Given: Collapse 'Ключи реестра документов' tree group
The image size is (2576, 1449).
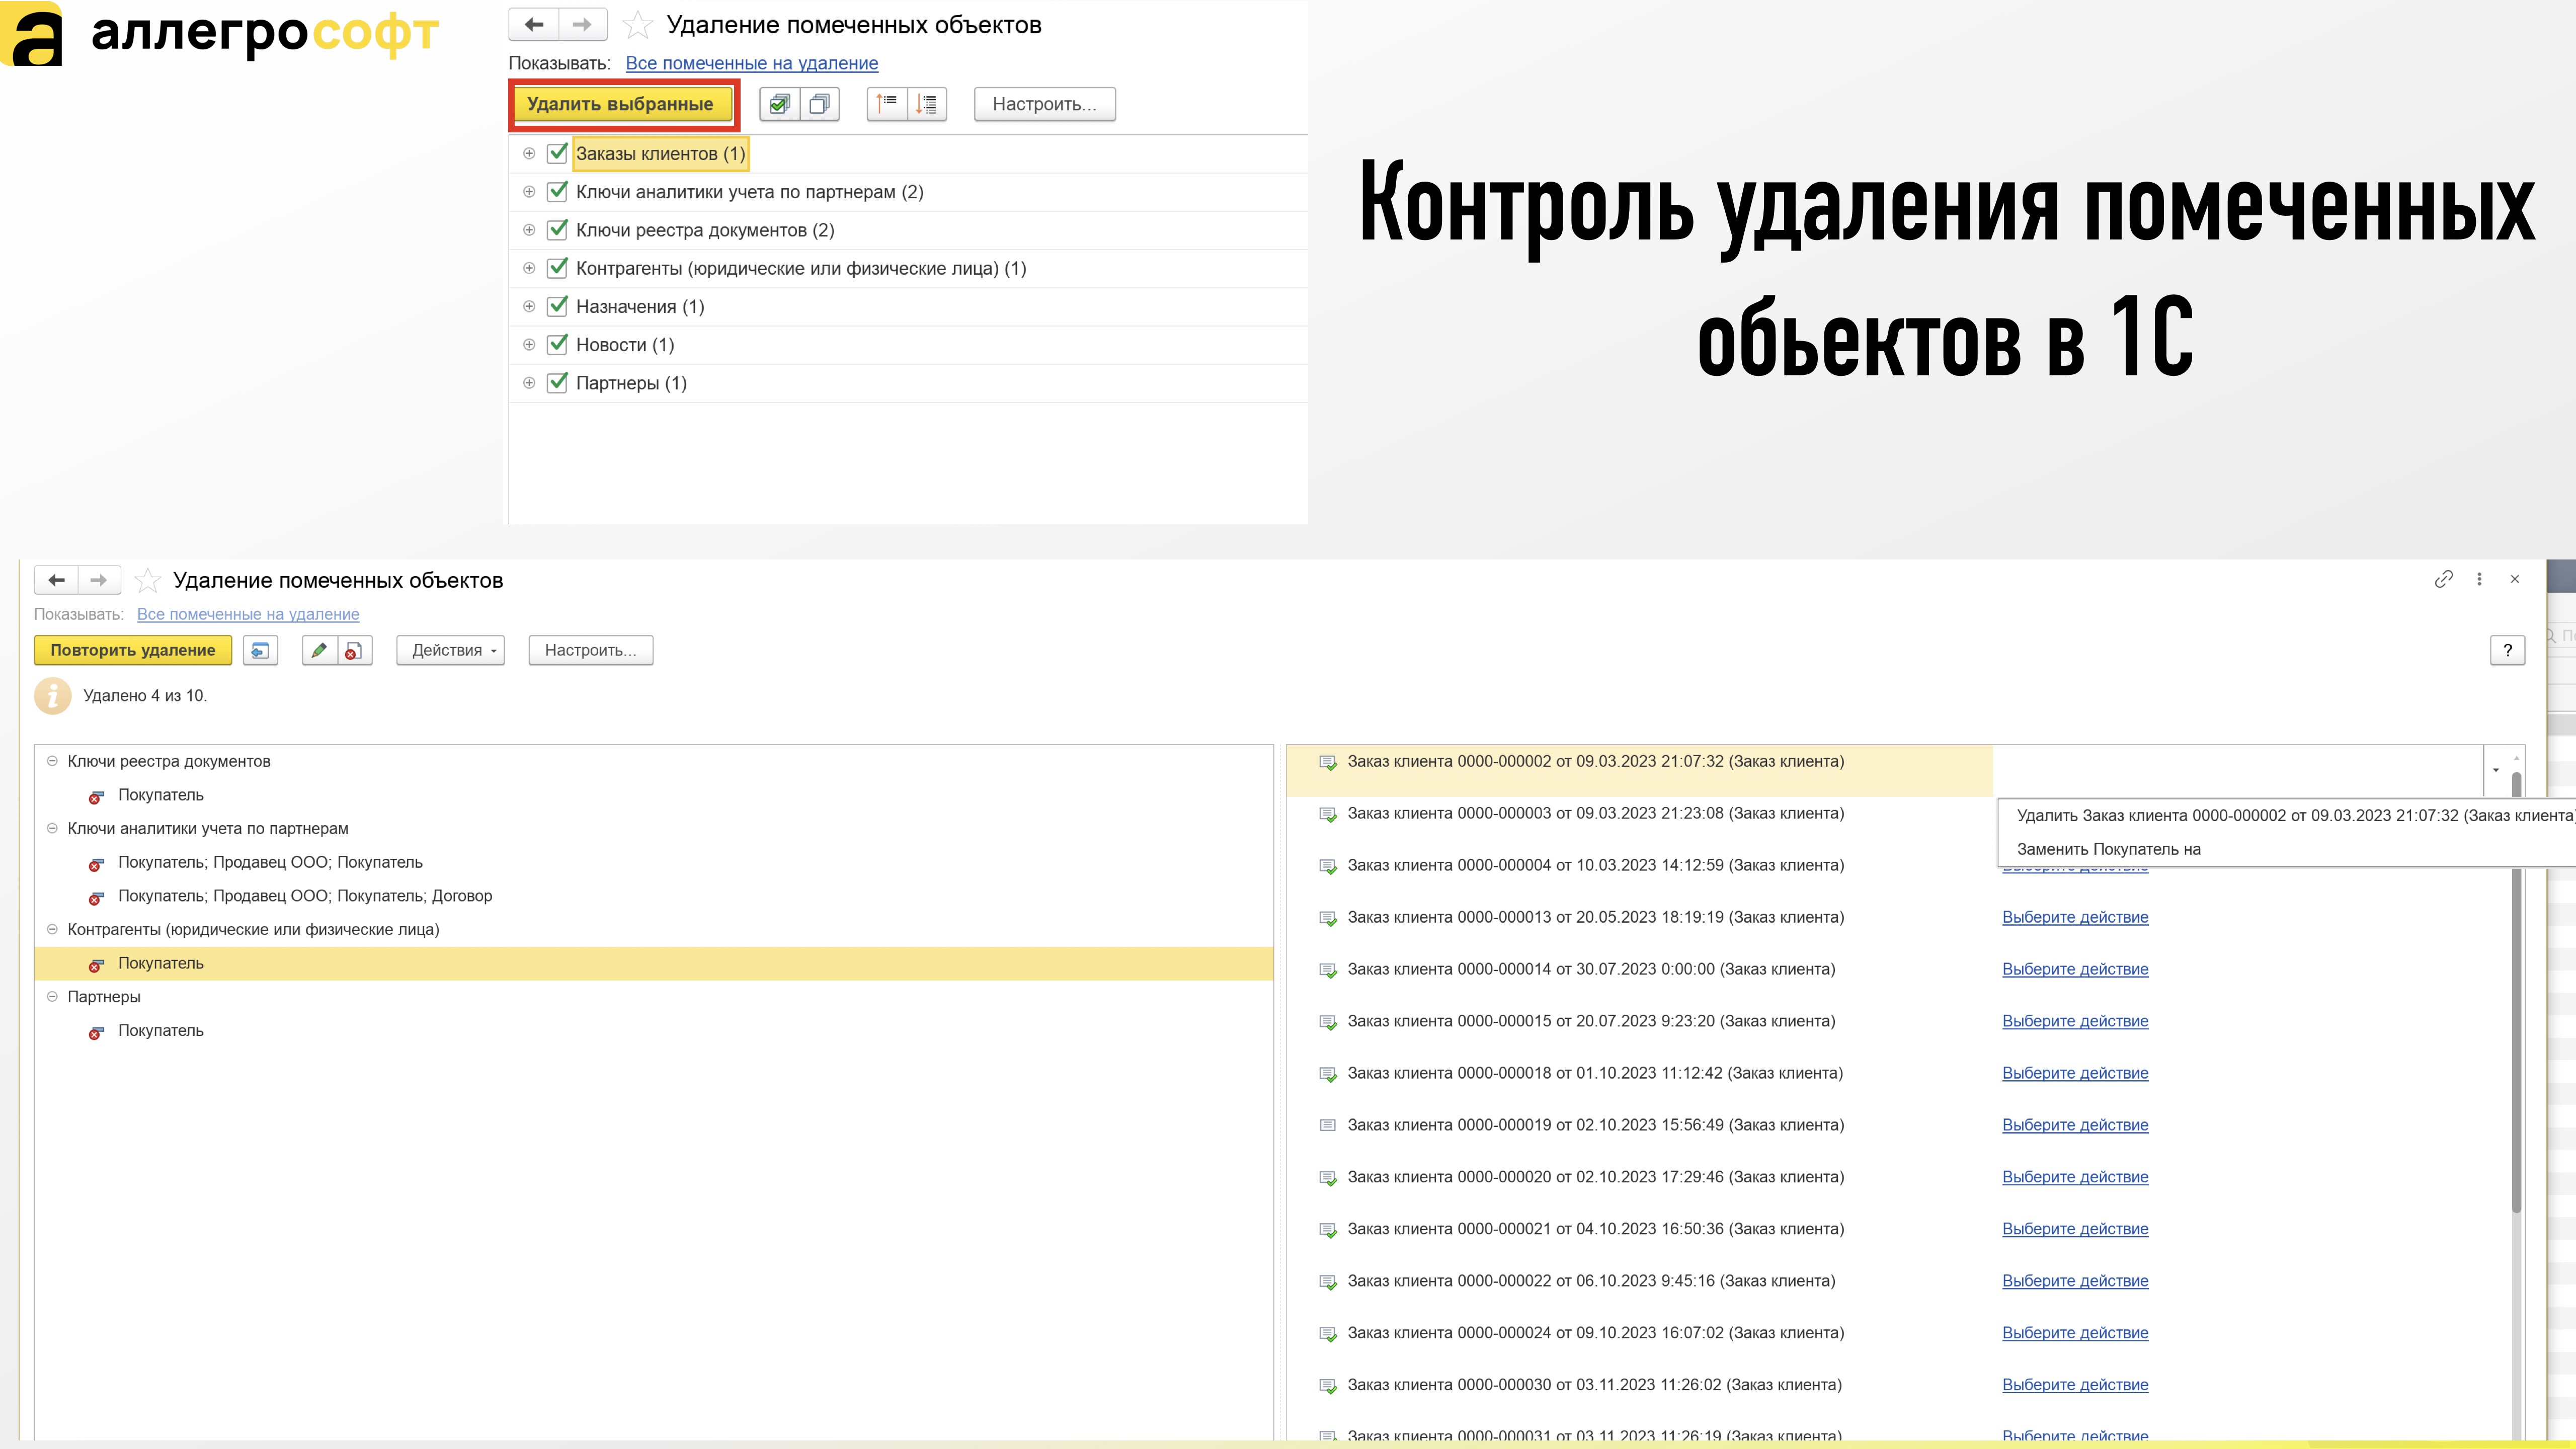Looking at the screenshot, I should [x=52, y=761].
